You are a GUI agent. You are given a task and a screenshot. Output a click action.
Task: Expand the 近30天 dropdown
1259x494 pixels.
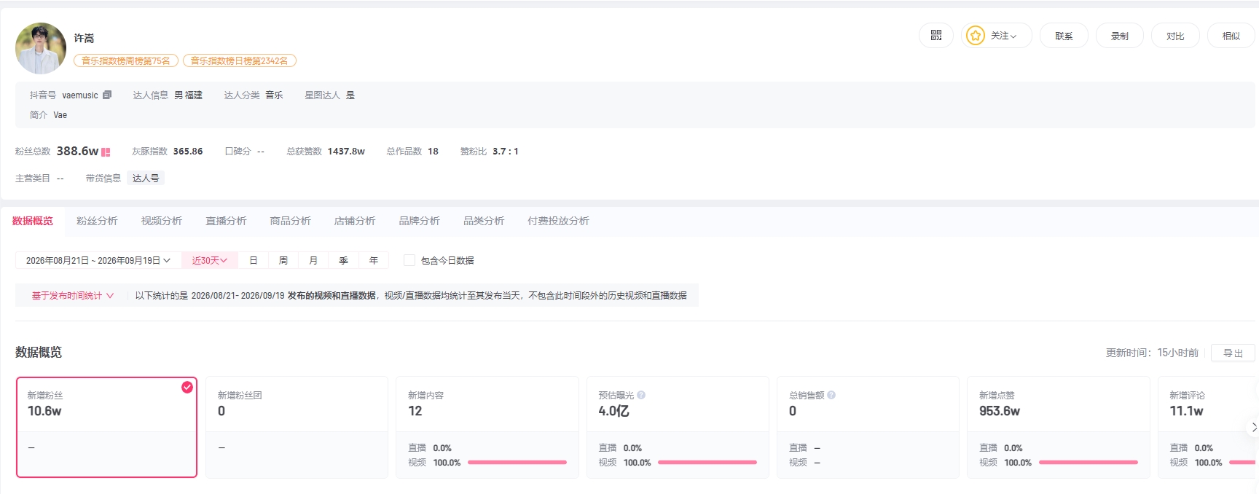pyautogui.click(x=210, y=260)
